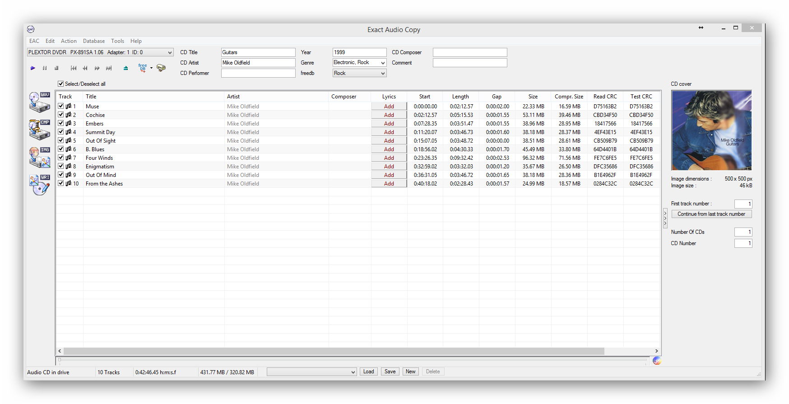Open the freedb category dropdown

tap(383, 73)
